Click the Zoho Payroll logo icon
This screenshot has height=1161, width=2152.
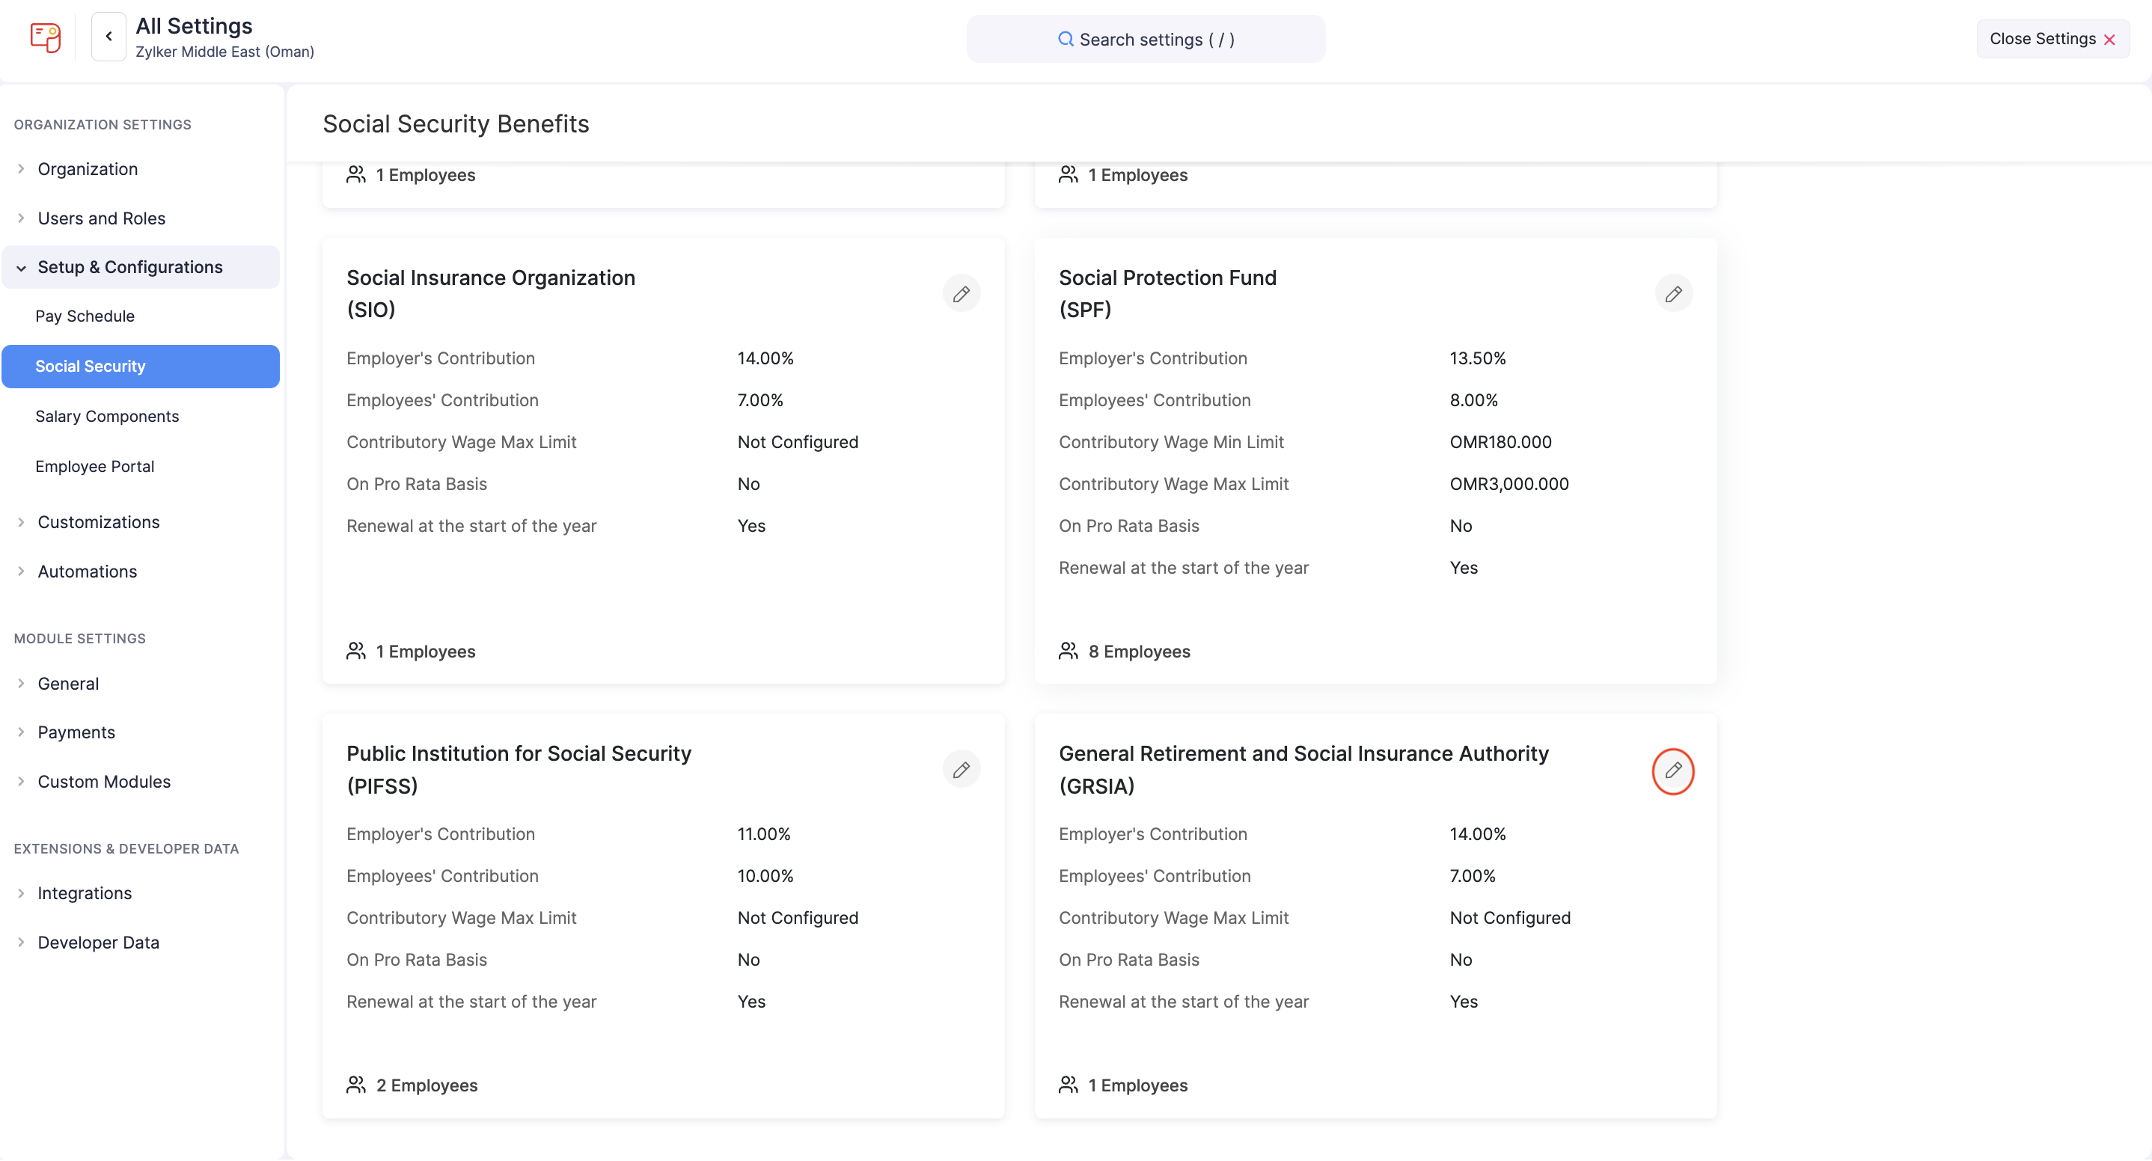(45, 37)
